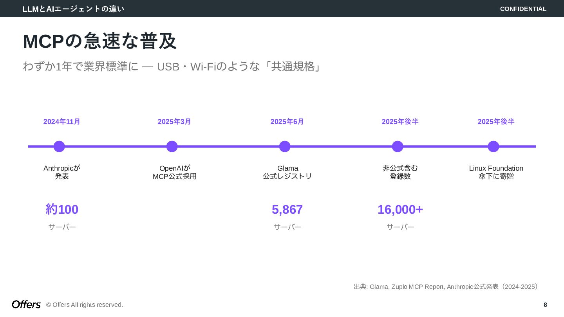Select the Glama 公式レジストリ caption
This screenshot has width=564, height=317.
coord(287,172)
